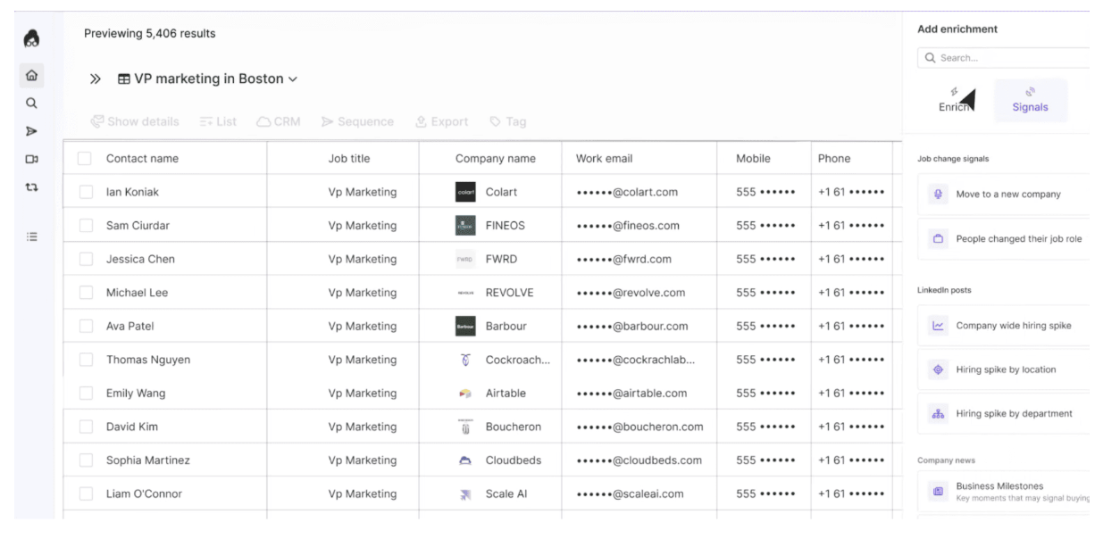Select Business Milestones signal

[1004, 491]
